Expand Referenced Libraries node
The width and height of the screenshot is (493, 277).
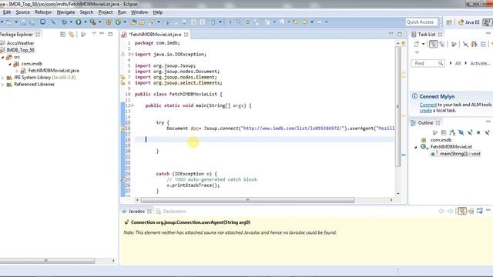[x=3, y=84]
